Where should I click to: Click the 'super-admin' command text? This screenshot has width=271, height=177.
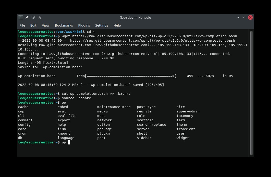(188, 111)
